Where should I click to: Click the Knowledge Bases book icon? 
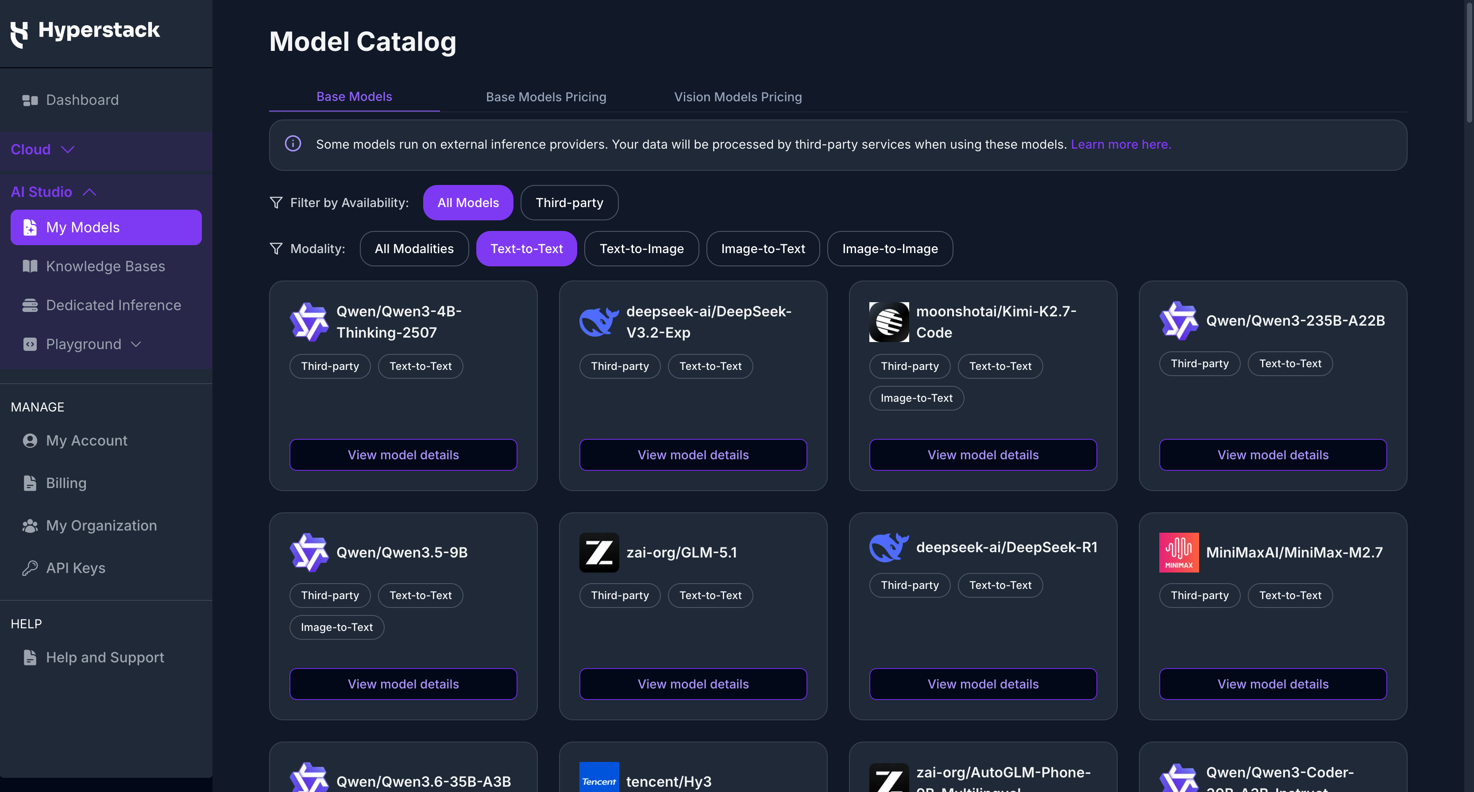pyautogui.click(x=30, y=266)
